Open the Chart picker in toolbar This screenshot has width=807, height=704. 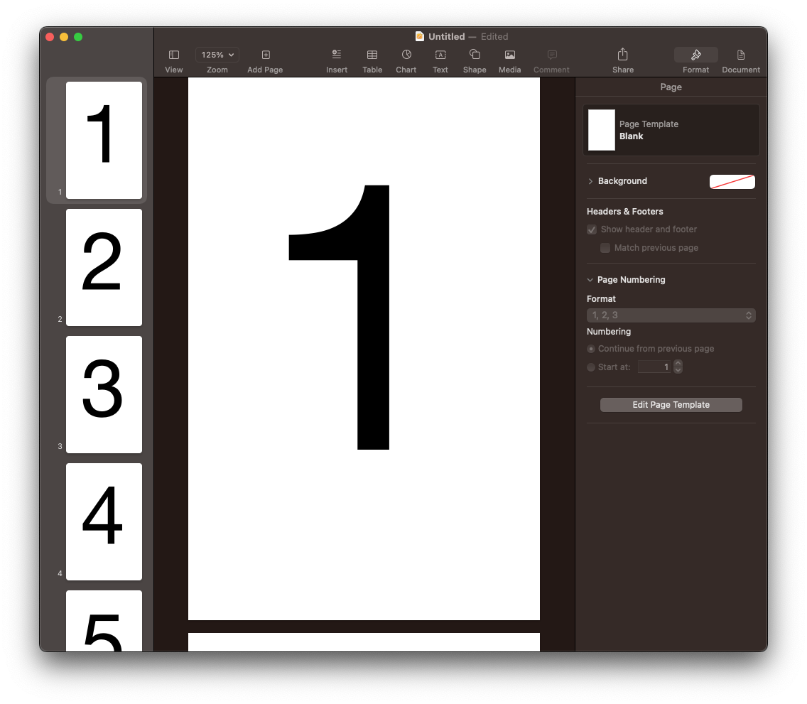coord(406,55)
